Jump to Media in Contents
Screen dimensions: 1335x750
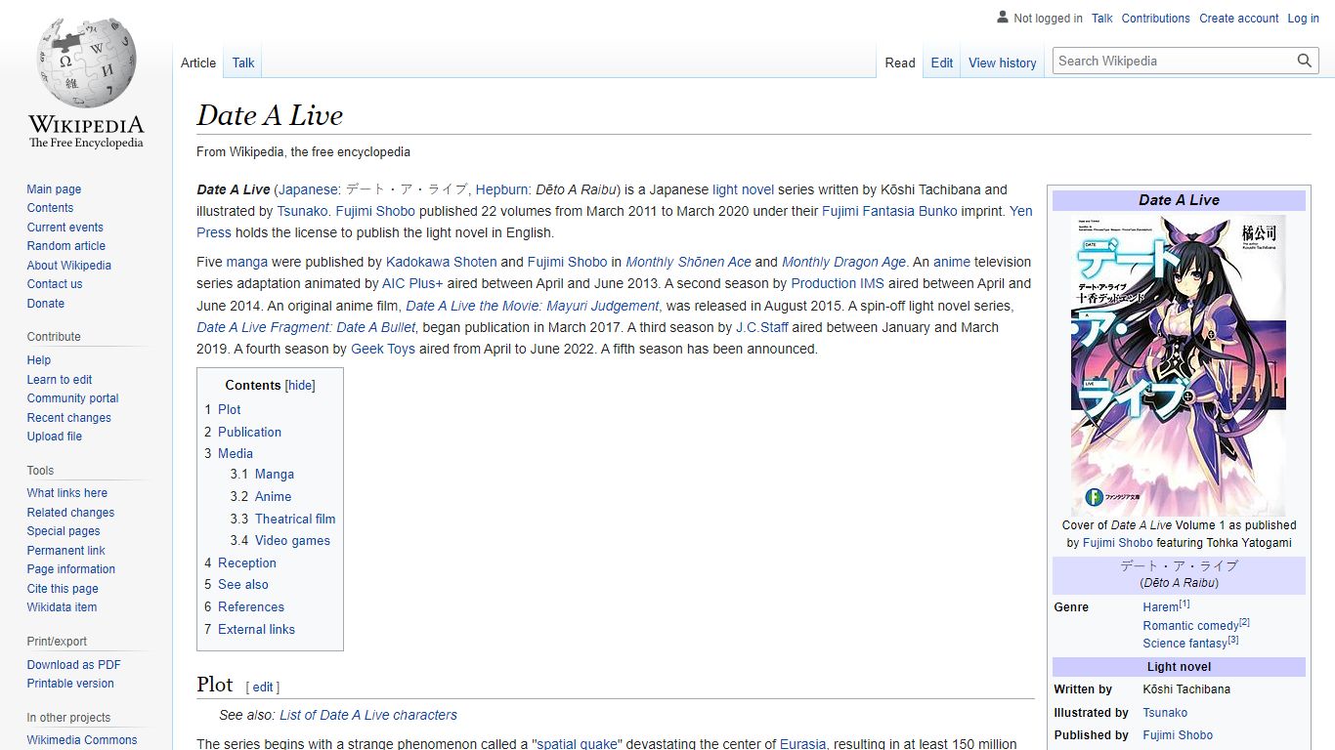coord(235,453)
